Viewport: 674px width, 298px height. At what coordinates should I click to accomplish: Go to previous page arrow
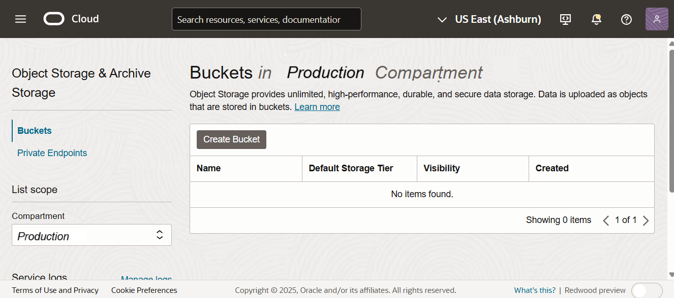pos(606,220)
